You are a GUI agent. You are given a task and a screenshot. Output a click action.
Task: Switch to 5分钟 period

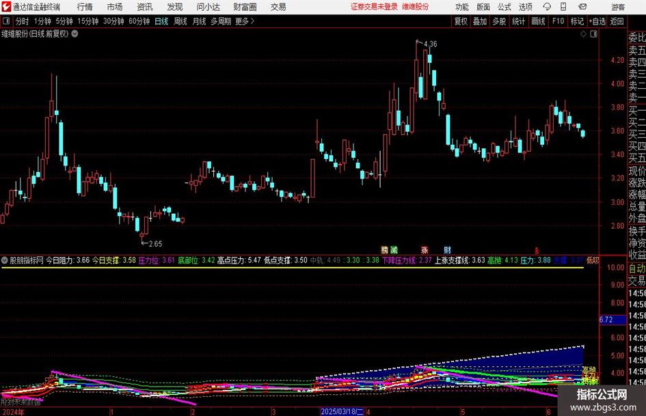(x=64, y=21)
